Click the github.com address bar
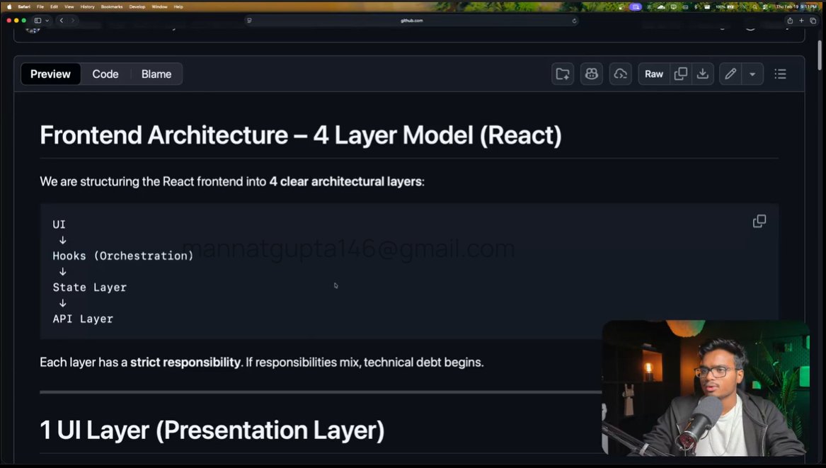The width and height of the screenshot is (826, 468). pyautogui.click(x=412, y=21)
